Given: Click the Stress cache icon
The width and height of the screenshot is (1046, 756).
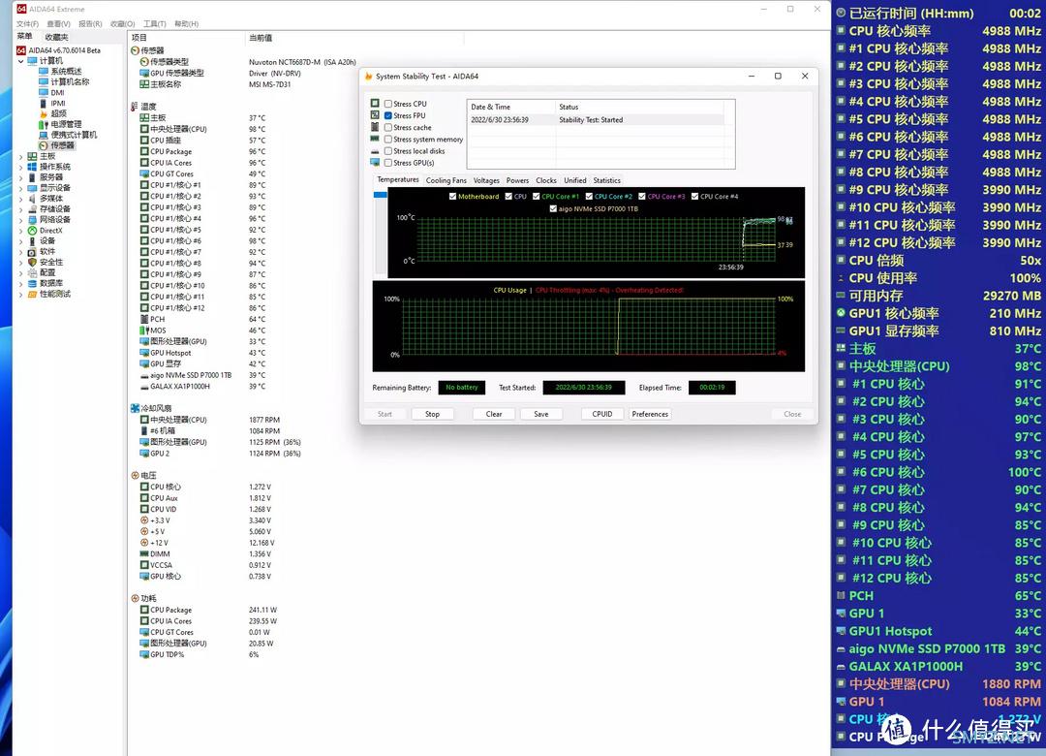Looking at the screenshot, I should coord(375,127).
